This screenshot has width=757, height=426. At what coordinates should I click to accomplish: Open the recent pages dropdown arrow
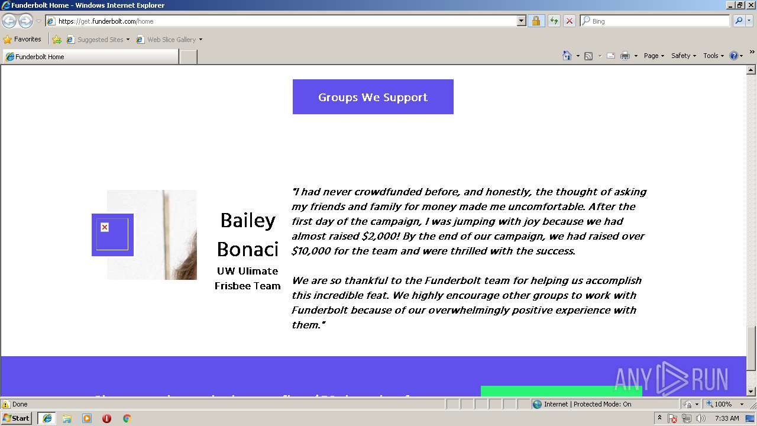pyautogui.click(x=38, y=21)
